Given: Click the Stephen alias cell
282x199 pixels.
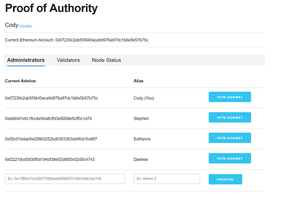Looking at the screenshot, I should (141, 119).
